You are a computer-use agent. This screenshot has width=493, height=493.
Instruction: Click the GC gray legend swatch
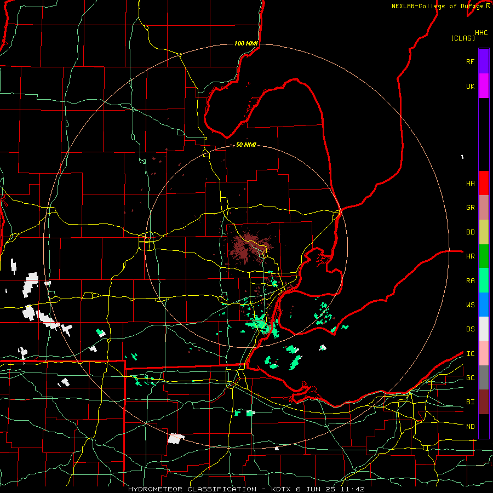484,377
